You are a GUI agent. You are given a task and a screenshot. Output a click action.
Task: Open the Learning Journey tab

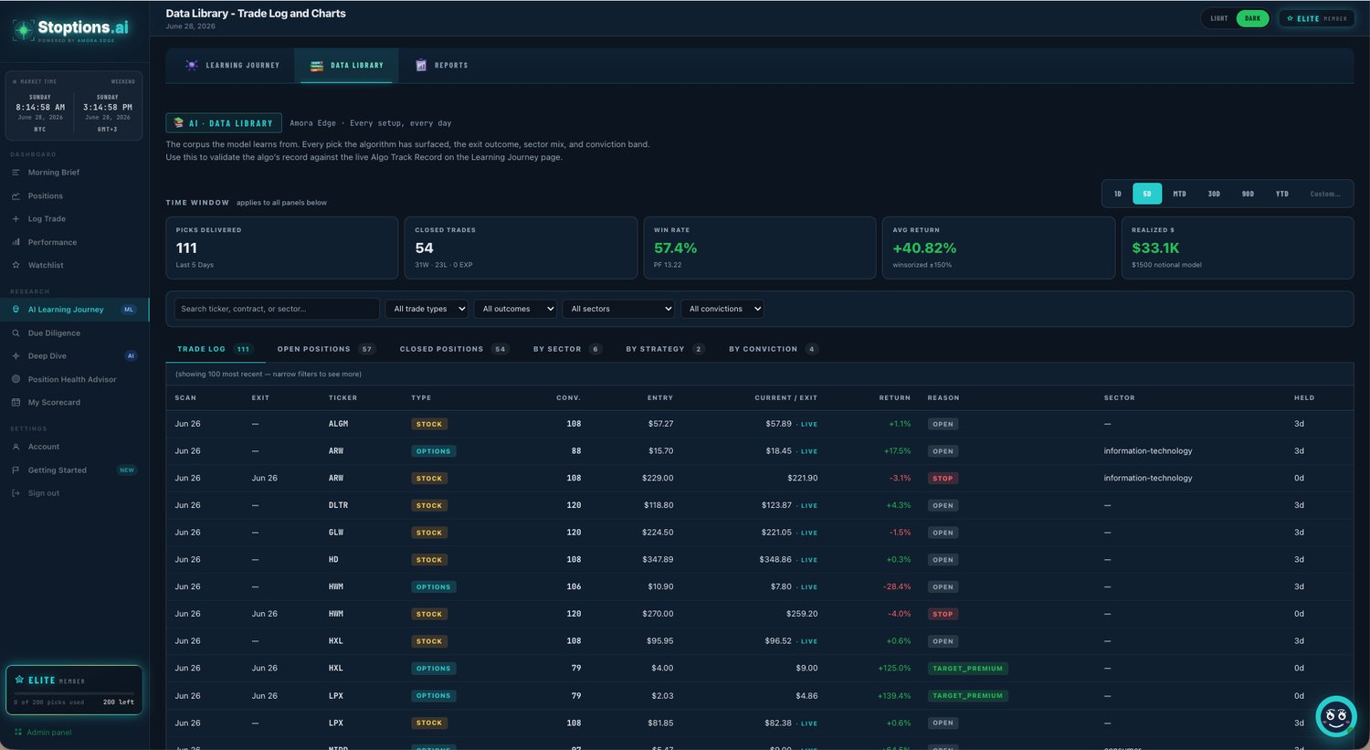tap(232, 66)
